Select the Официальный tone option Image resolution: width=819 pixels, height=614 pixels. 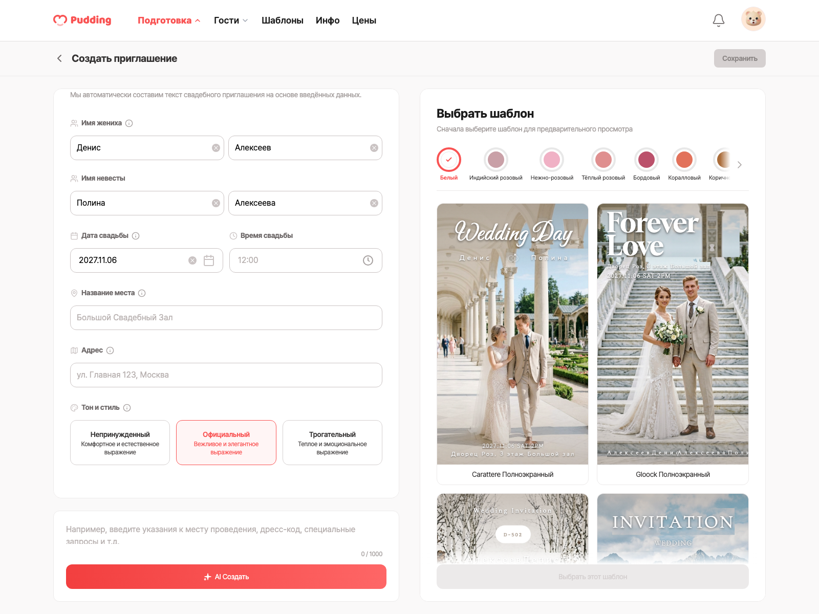[226, 443]
